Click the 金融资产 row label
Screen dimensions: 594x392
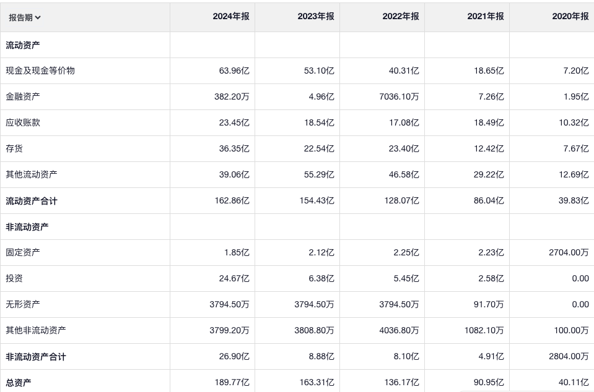pyautogui.click(x=23, y=97)
